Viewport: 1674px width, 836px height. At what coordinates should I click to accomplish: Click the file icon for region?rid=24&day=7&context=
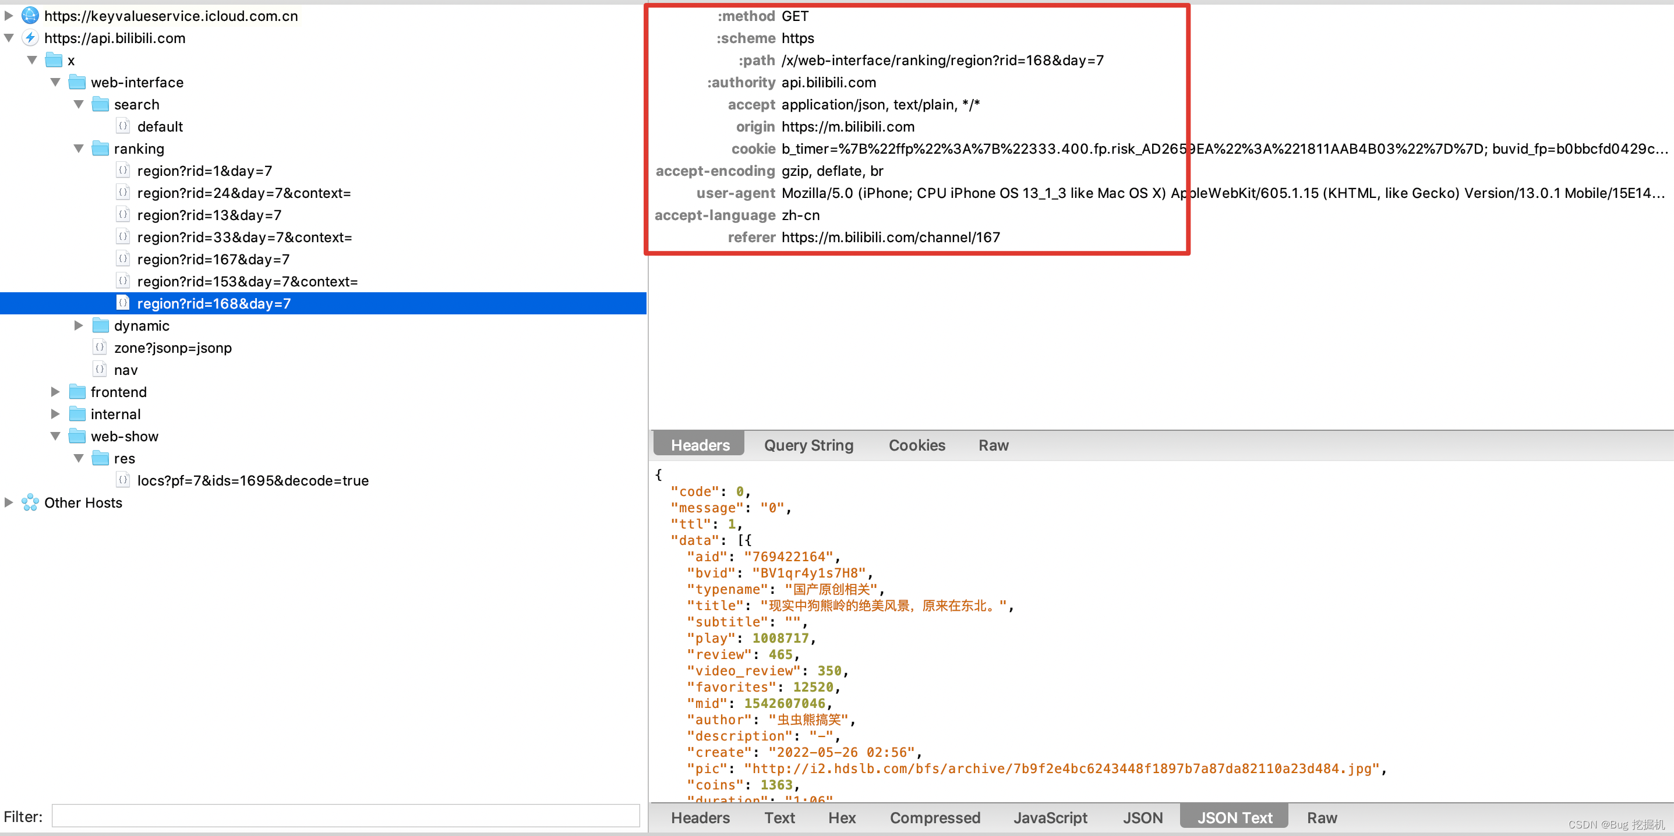(x=123, y=192)
